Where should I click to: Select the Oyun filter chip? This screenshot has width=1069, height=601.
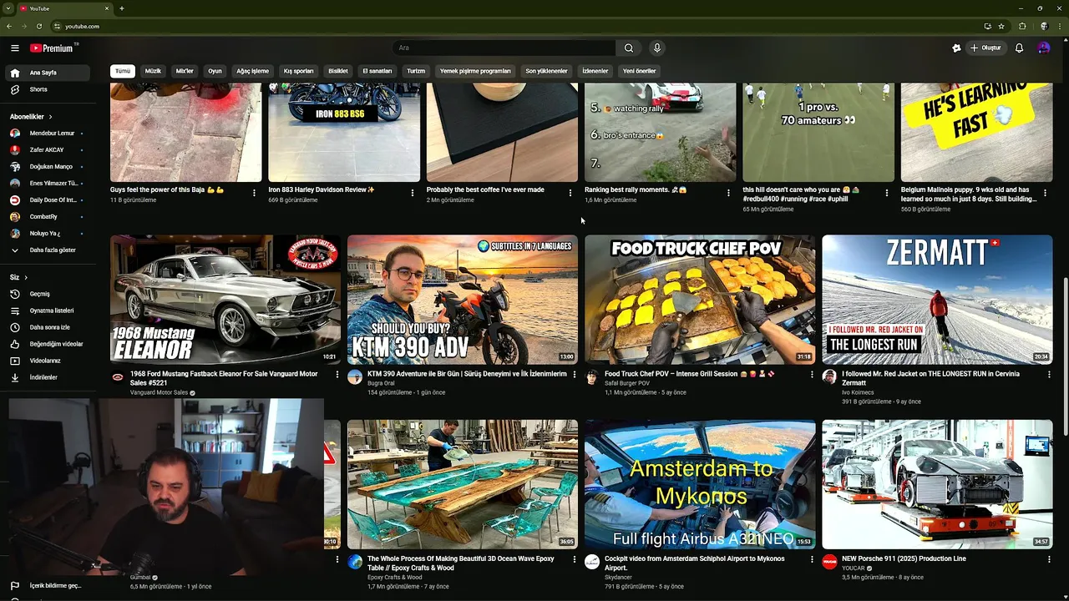pos(215,71)
